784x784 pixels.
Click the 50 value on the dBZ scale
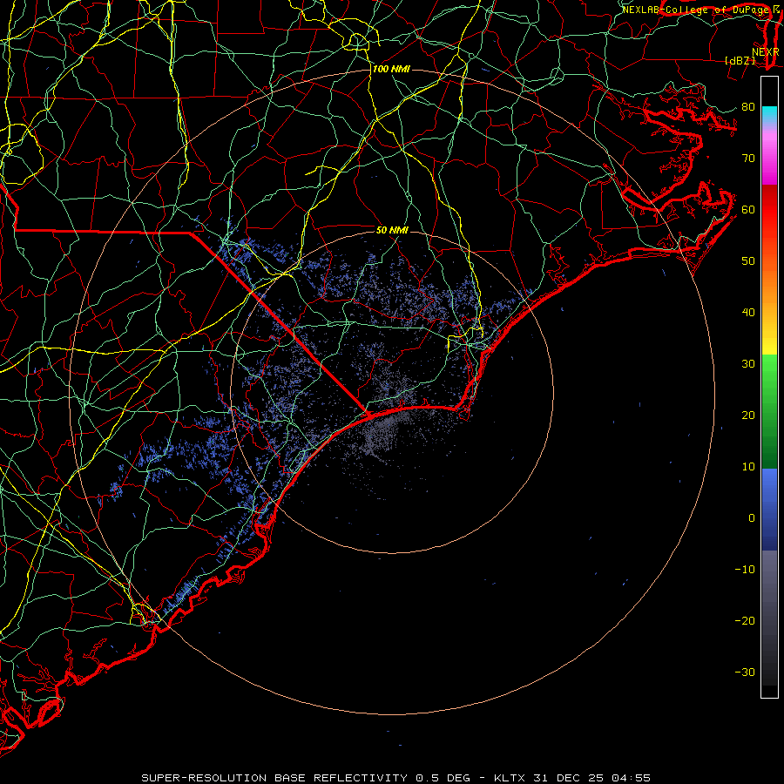tap(748, 261)
